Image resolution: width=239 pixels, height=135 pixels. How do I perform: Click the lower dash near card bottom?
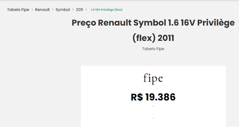(x=153, y=118)
